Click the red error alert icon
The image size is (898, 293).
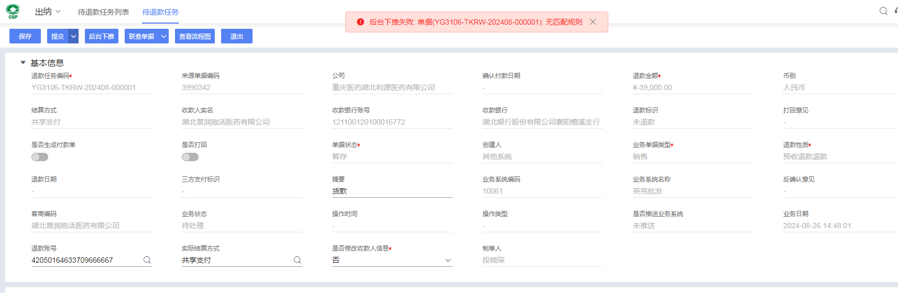[x=360, y=22]
